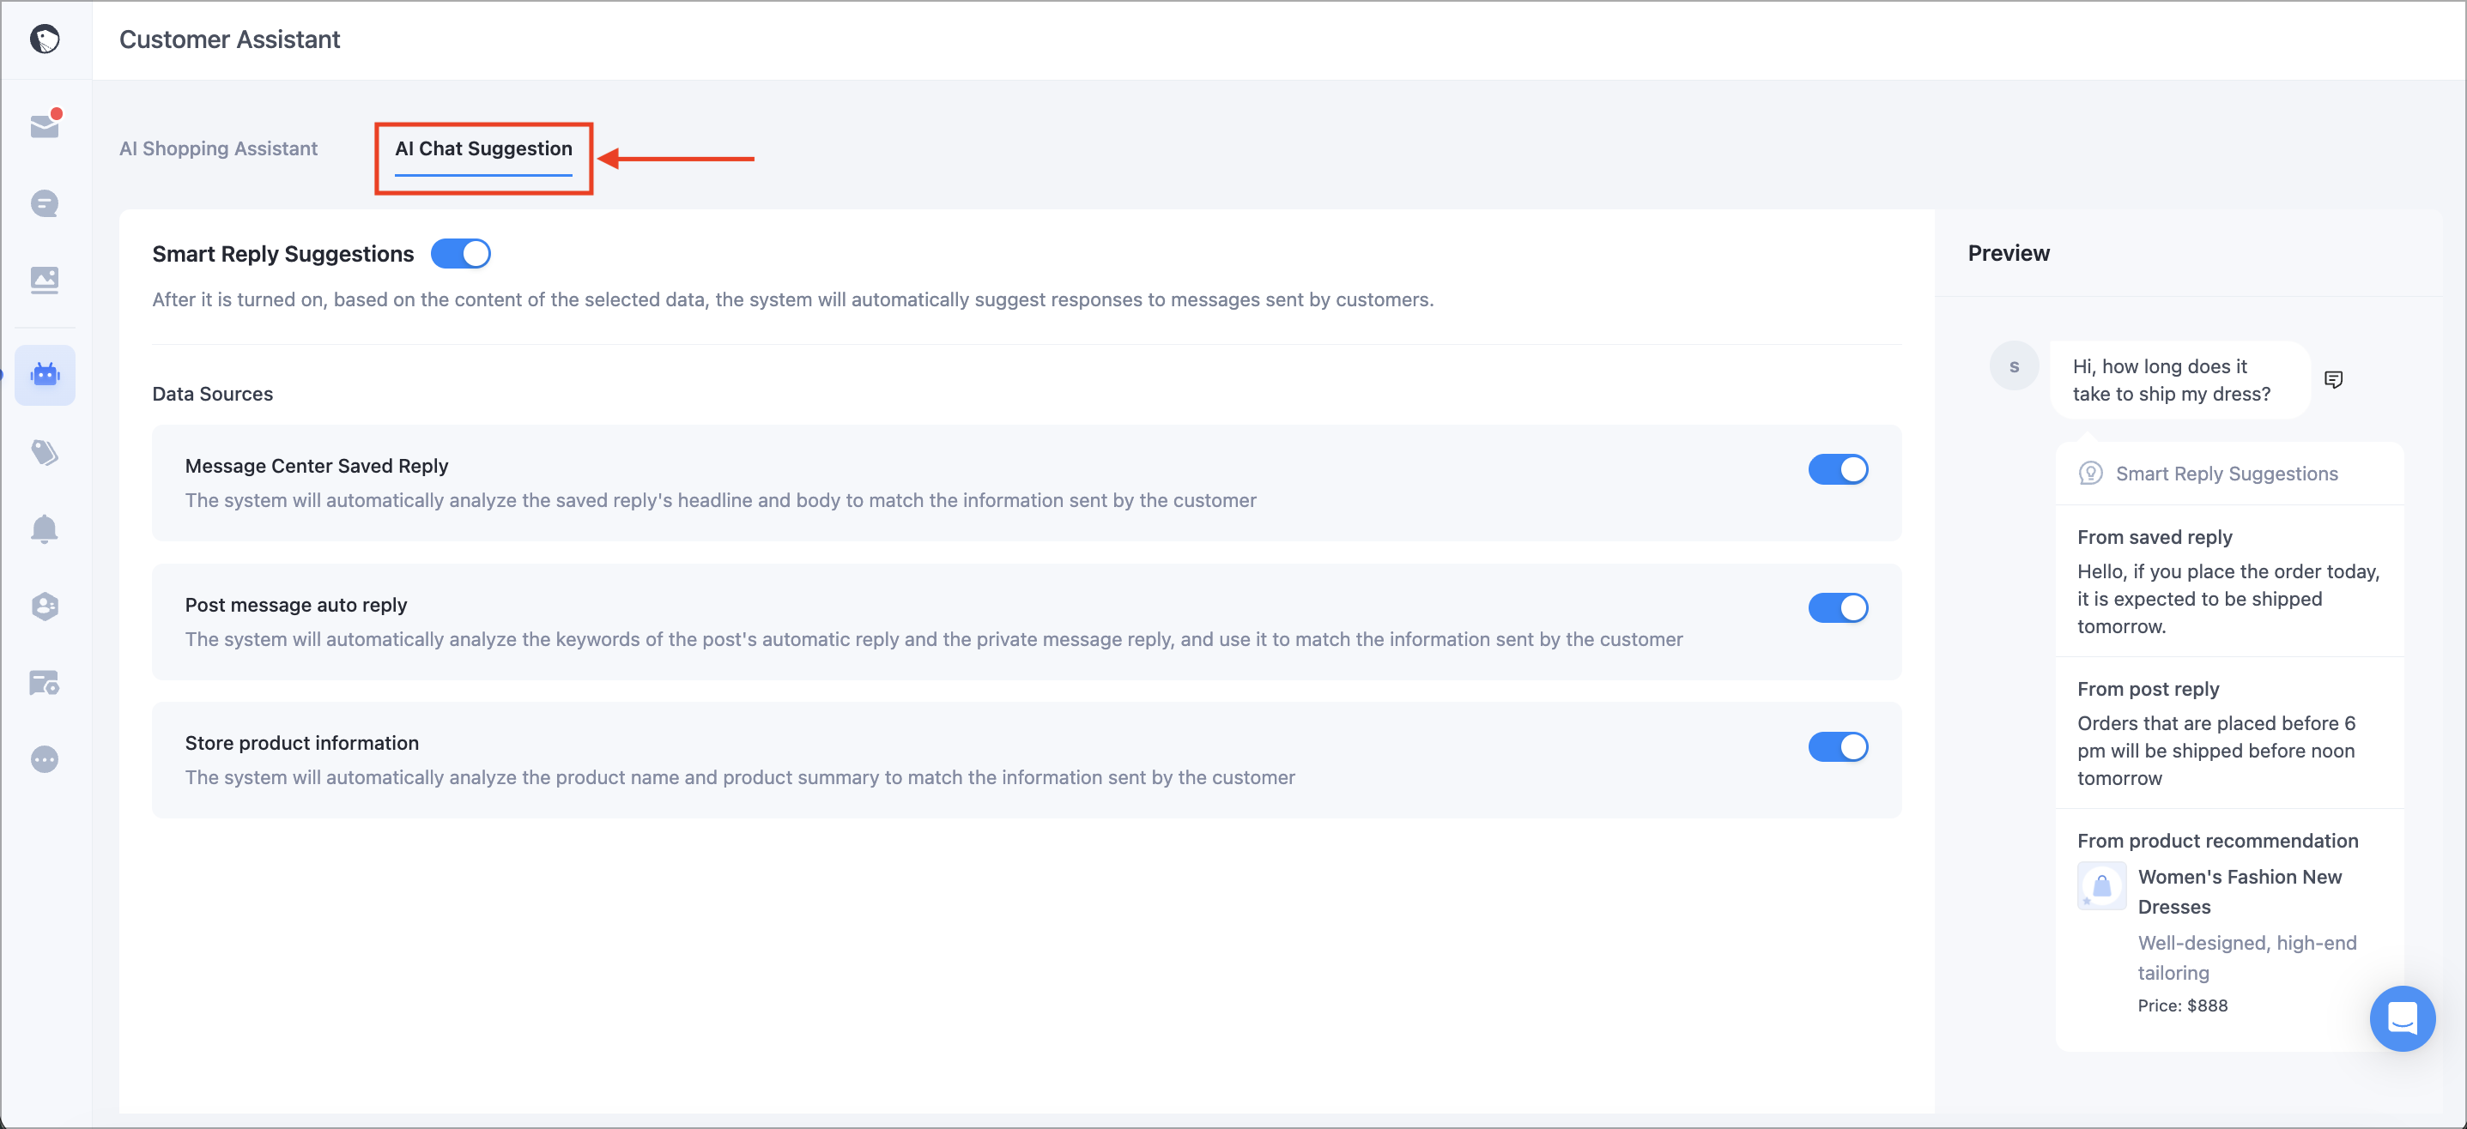Click the app logo at top left
The image size is (2467, 1129).
pyautogui.click(x=45, y=39)
